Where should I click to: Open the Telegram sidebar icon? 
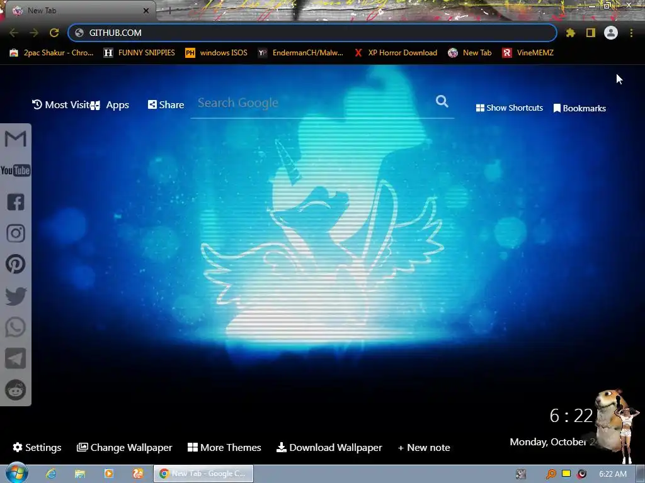coord(16,358)
